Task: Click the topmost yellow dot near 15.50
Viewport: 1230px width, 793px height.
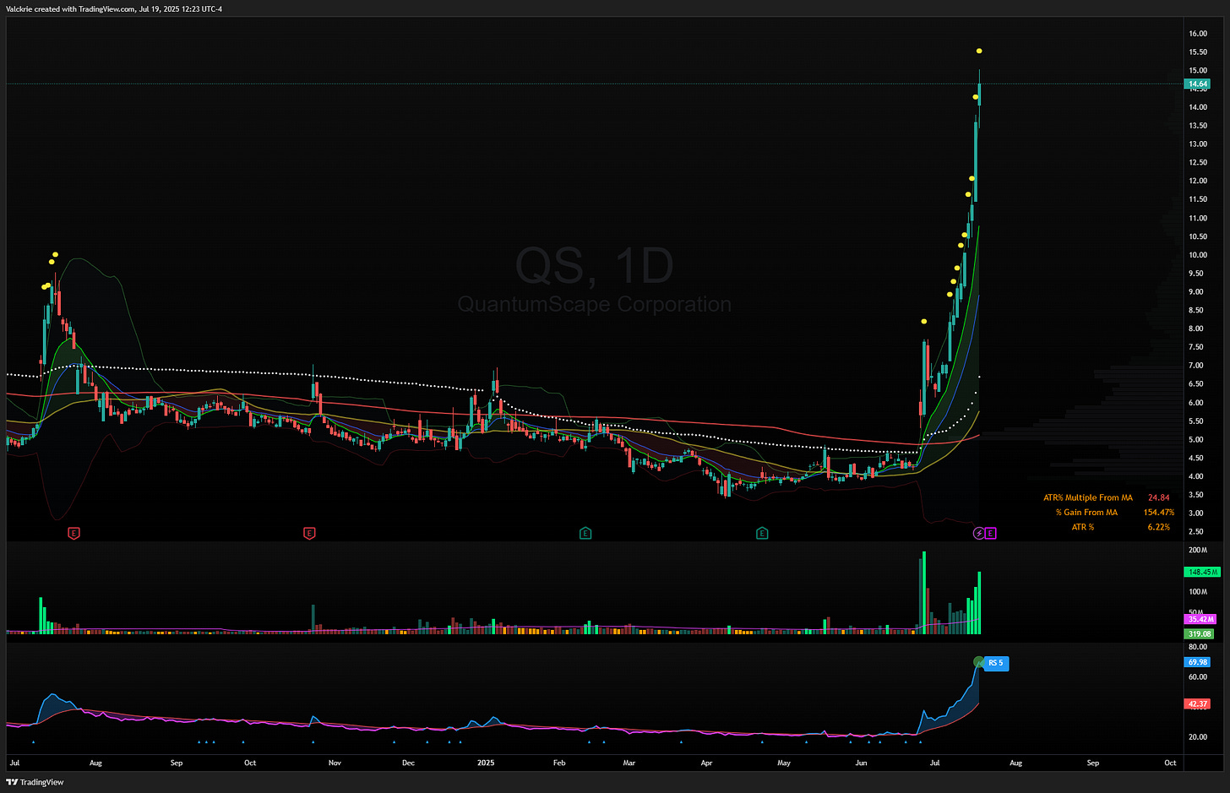Action: [979, 52]
